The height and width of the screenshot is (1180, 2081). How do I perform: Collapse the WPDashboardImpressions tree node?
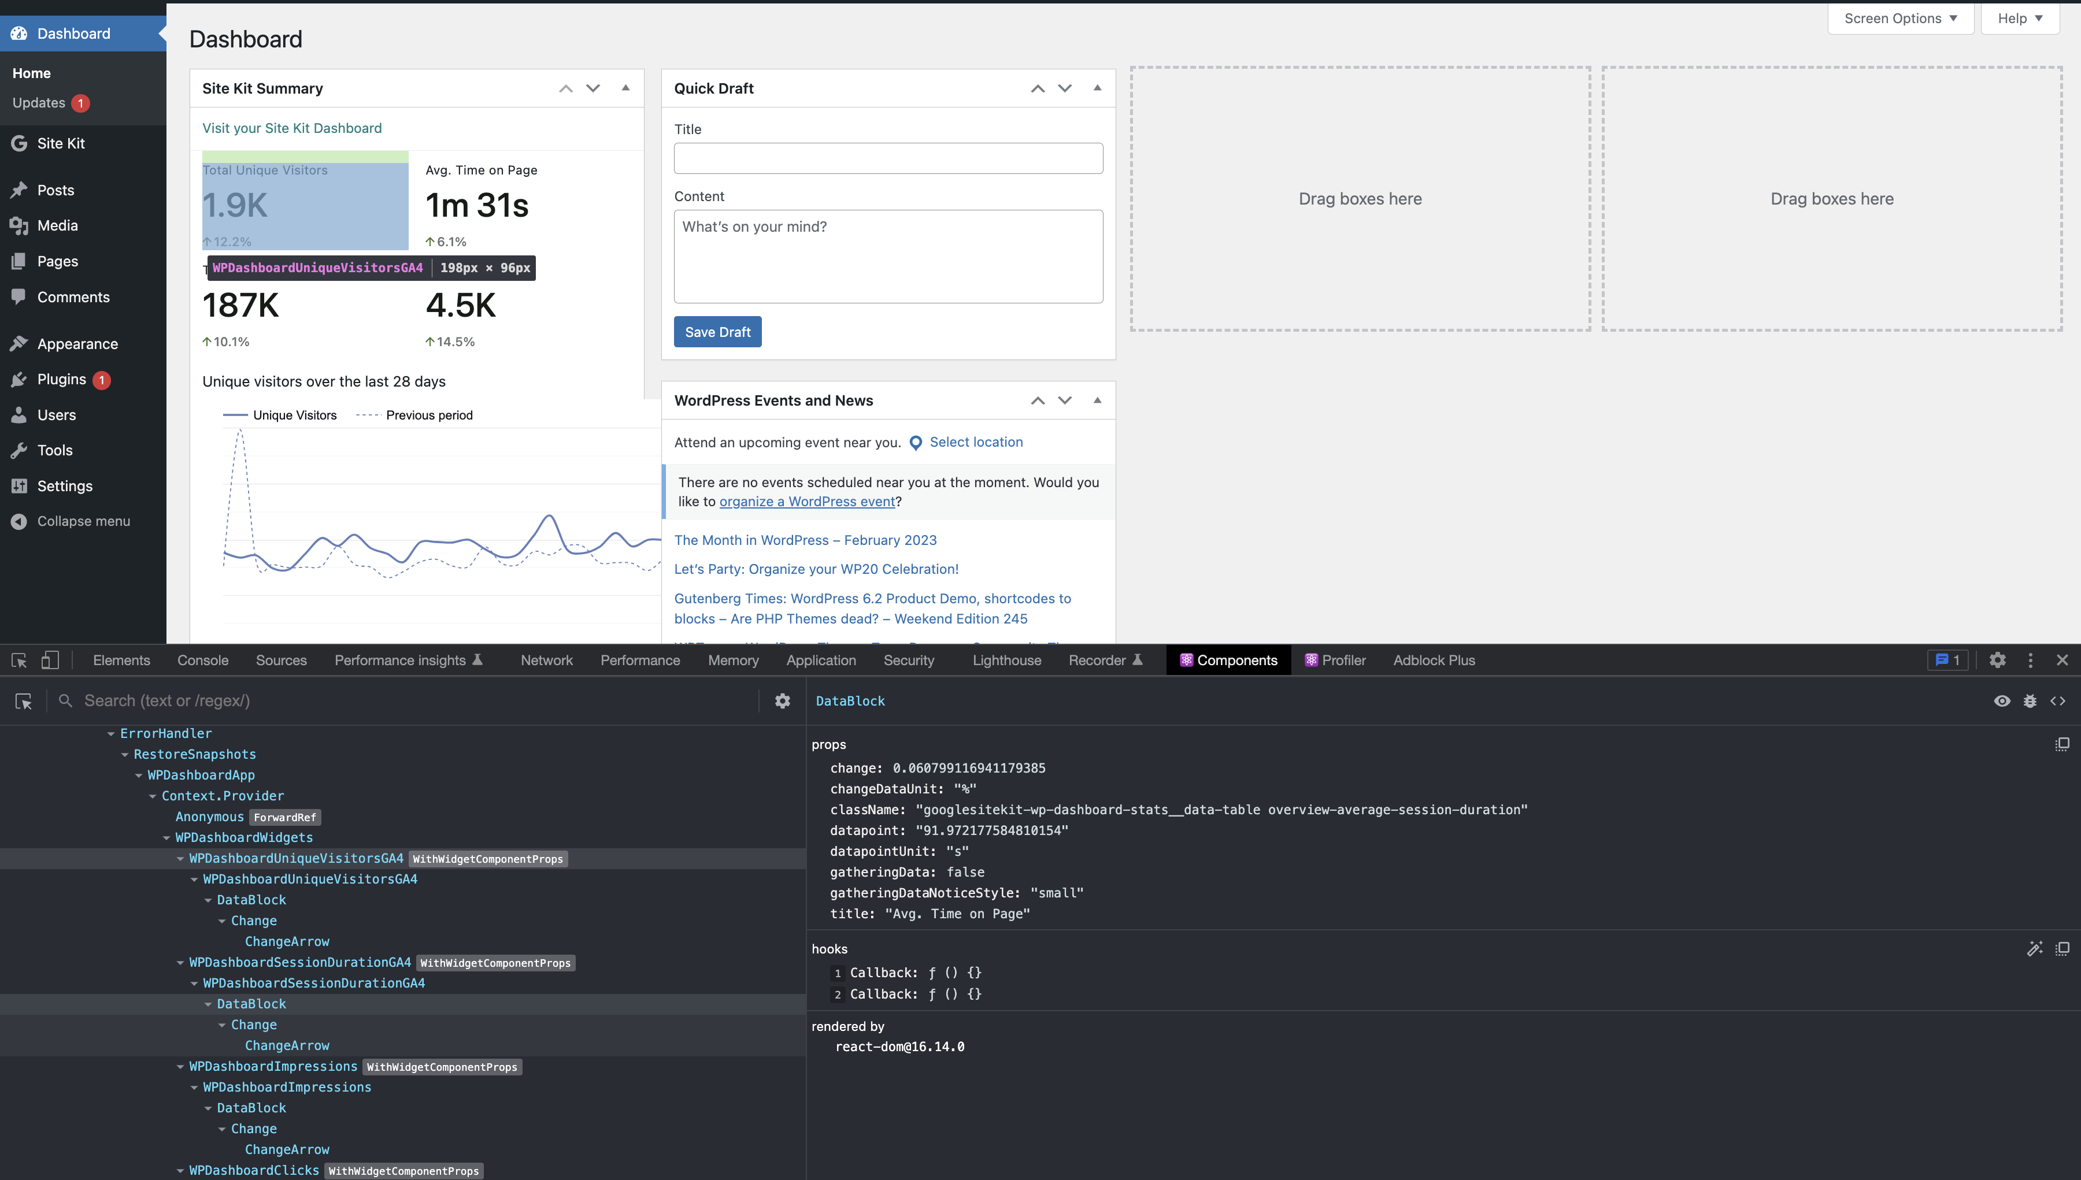[180, 1067]
